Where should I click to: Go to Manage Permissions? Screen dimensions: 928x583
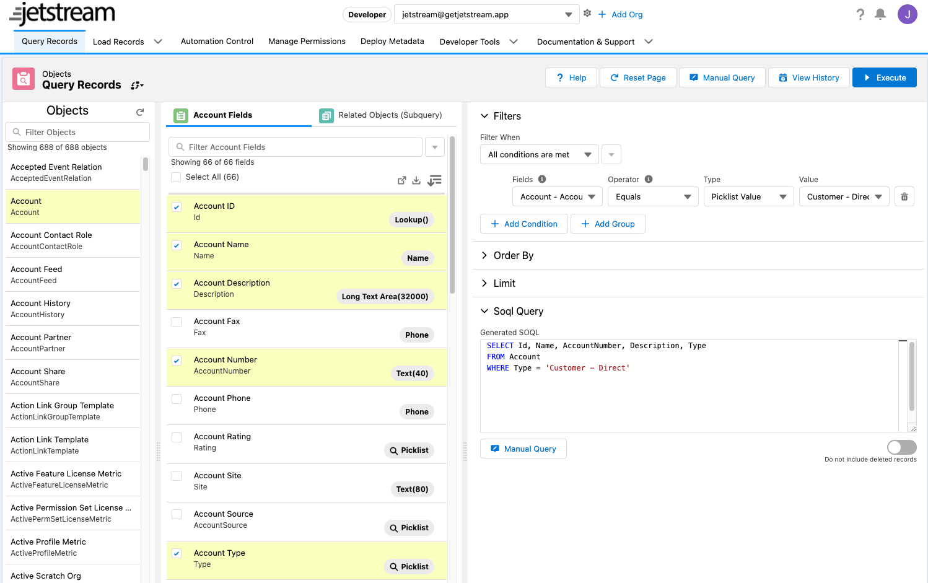(x=307, y=42)
